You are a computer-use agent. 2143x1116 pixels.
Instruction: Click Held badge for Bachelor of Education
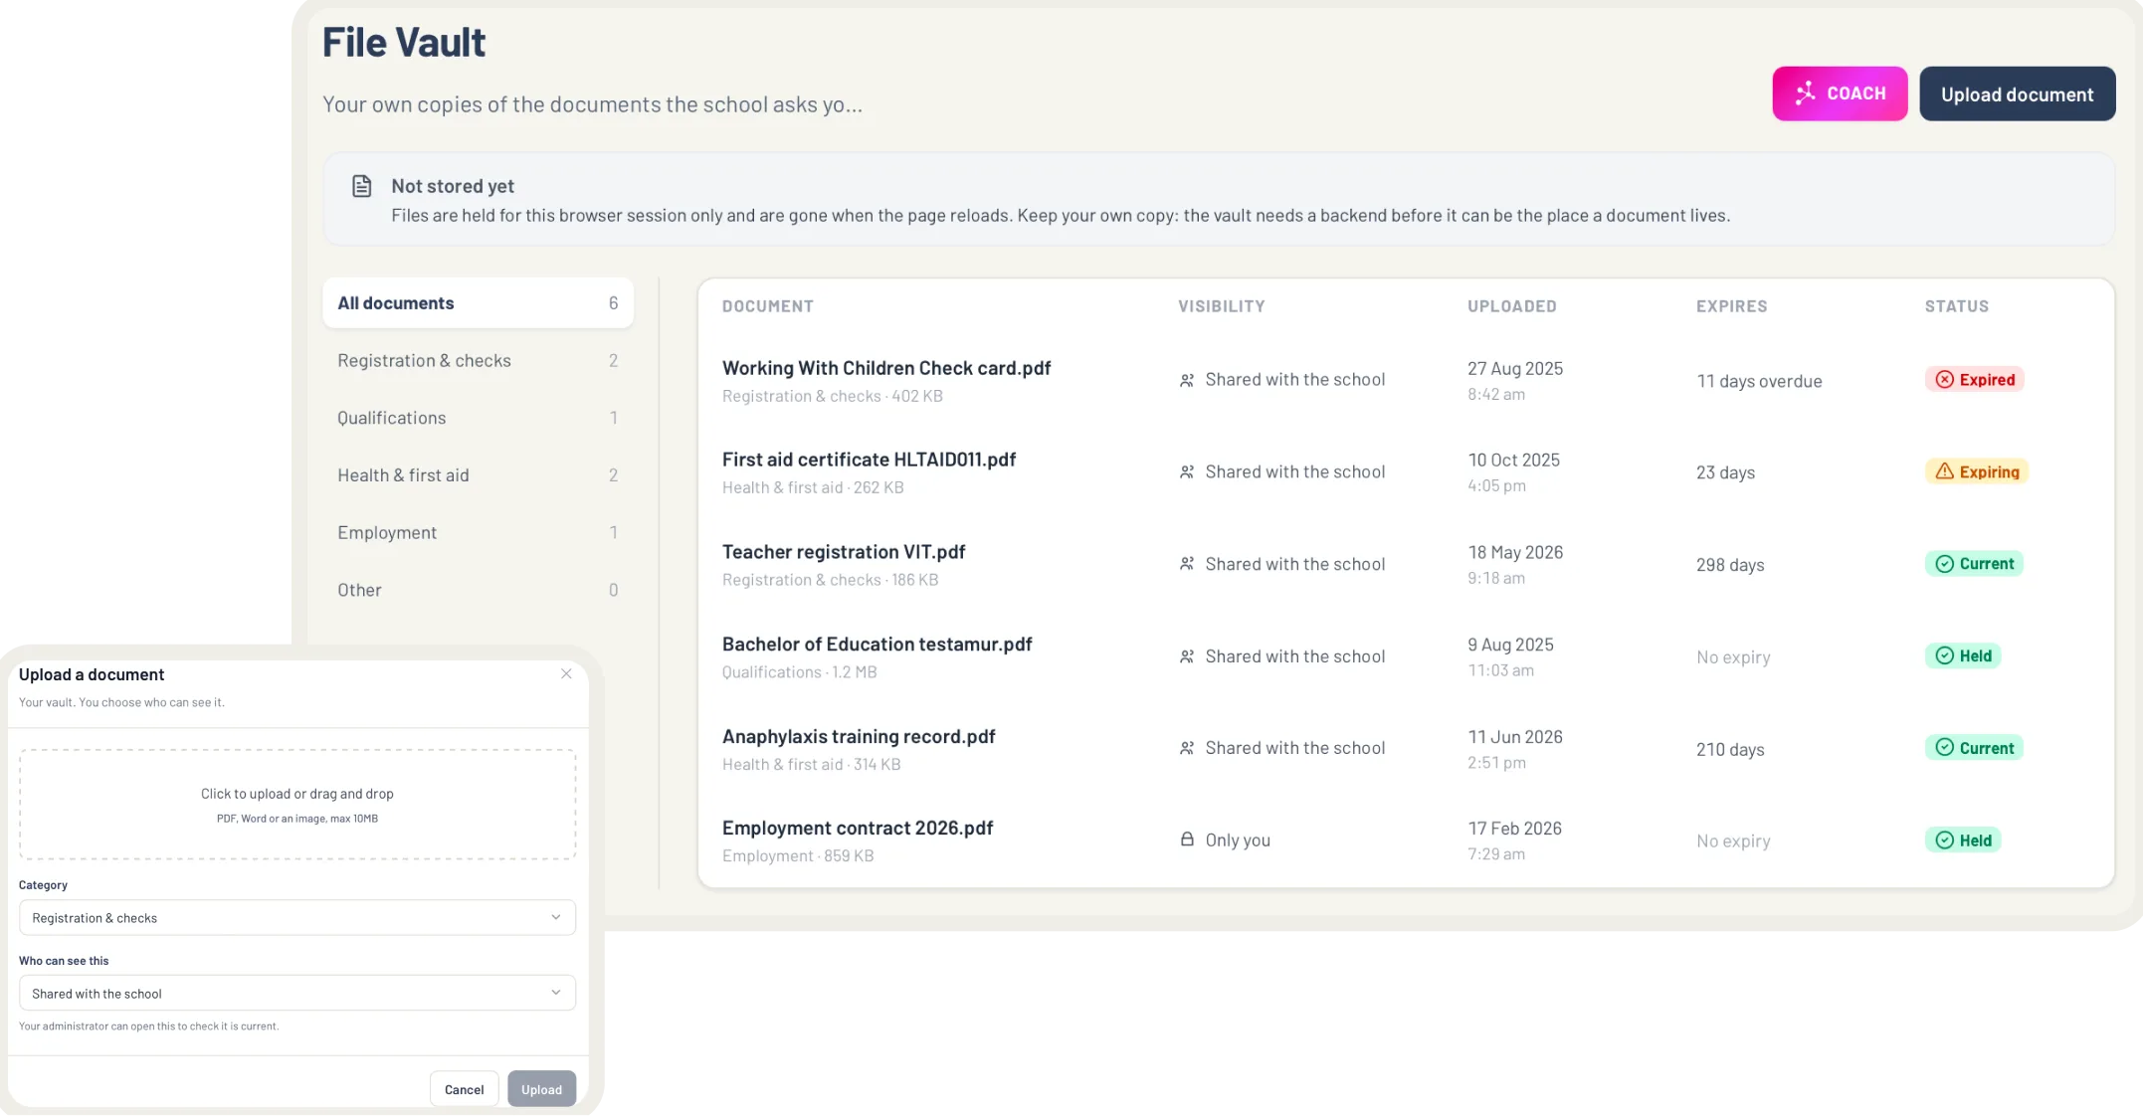pos(1963,655)
